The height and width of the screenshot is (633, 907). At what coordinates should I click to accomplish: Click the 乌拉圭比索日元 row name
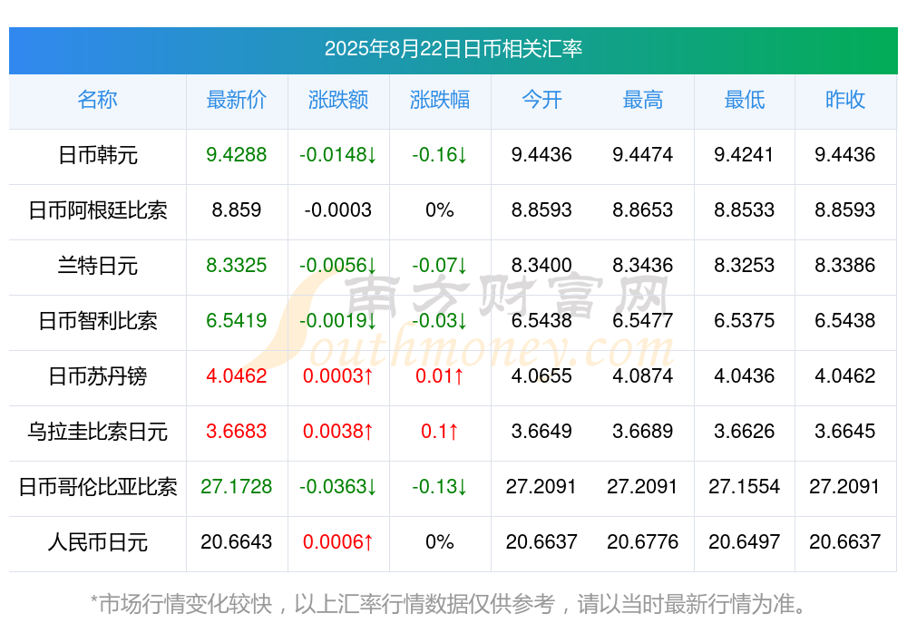coord(98,432)
